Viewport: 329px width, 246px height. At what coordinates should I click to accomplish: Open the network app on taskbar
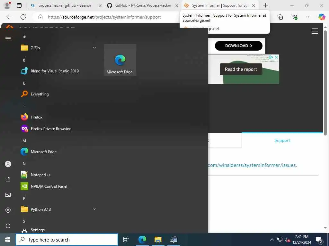pos(174,240)
